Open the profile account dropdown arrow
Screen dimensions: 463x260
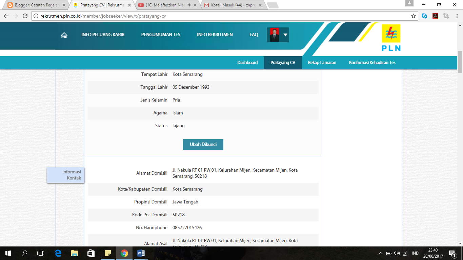tap(285, 35)
